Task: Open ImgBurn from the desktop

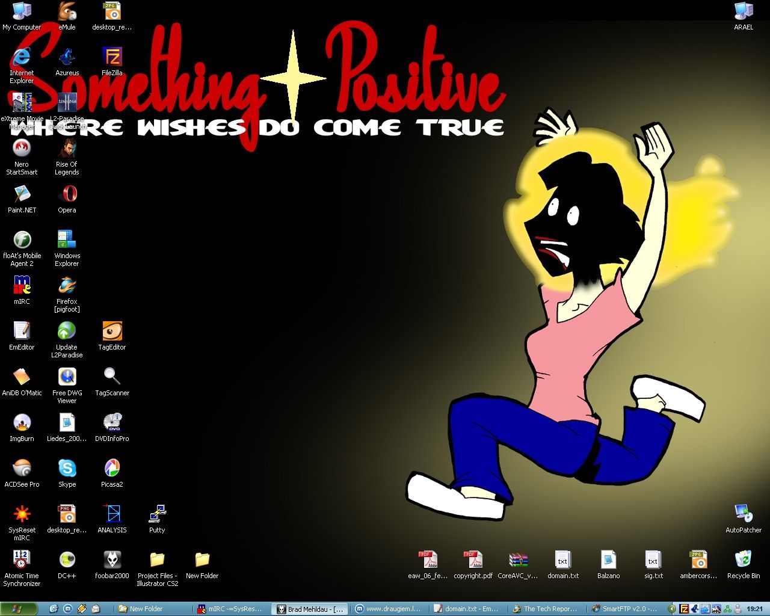Action: (22, 427)
